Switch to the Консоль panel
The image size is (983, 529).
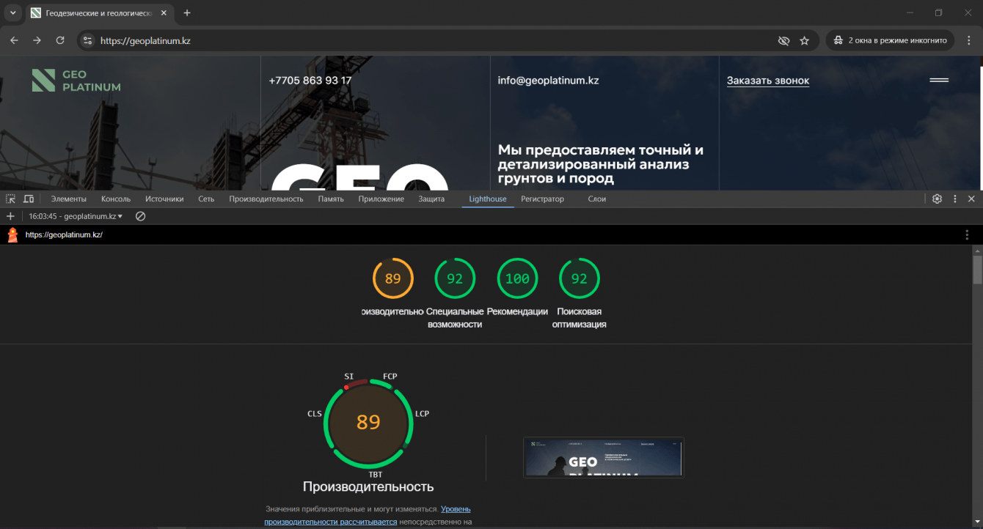116,199
